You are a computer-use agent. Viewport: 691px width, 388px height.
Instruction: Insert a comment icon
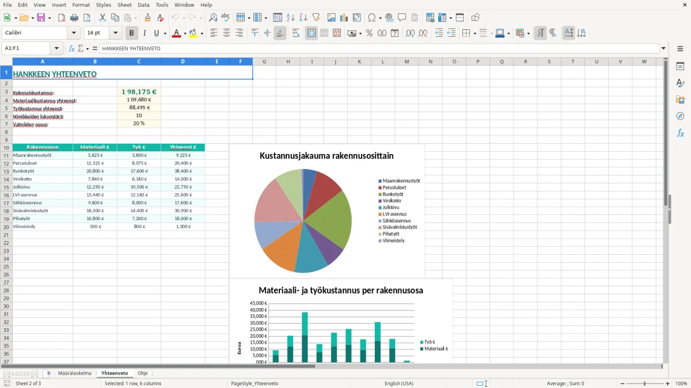coord(402,18)
